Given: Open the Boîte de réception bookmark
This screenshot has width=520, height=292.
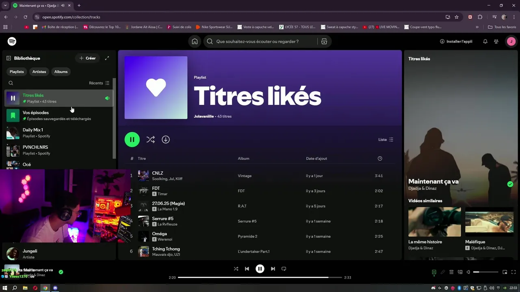Looking at the screenshot, I should pos(60,27).
